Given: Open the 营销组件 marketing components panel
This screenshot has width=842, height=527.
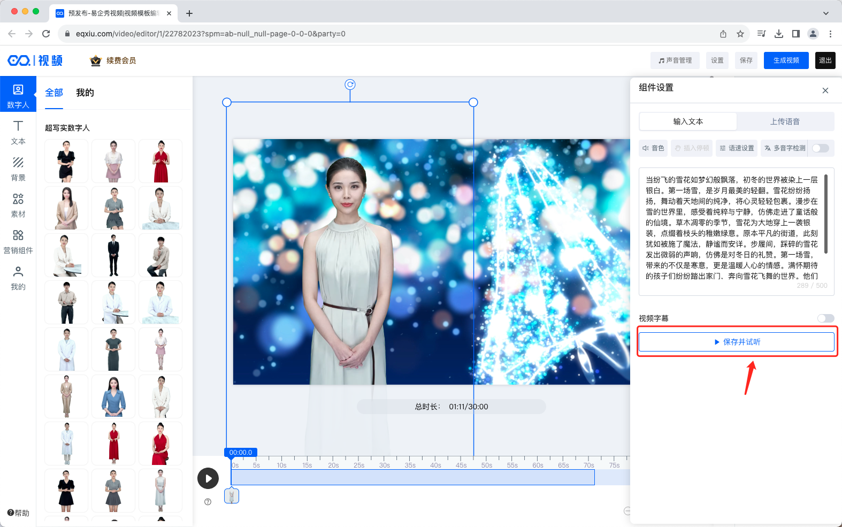Looking at the screenshot, I should (x=18, y=241).
